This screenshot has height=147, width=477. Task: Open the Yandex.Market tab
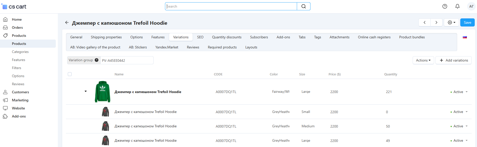167,47
